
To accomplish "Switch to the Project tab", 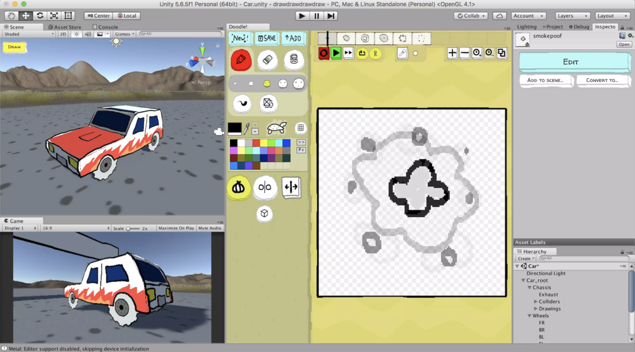I will 553,26.
